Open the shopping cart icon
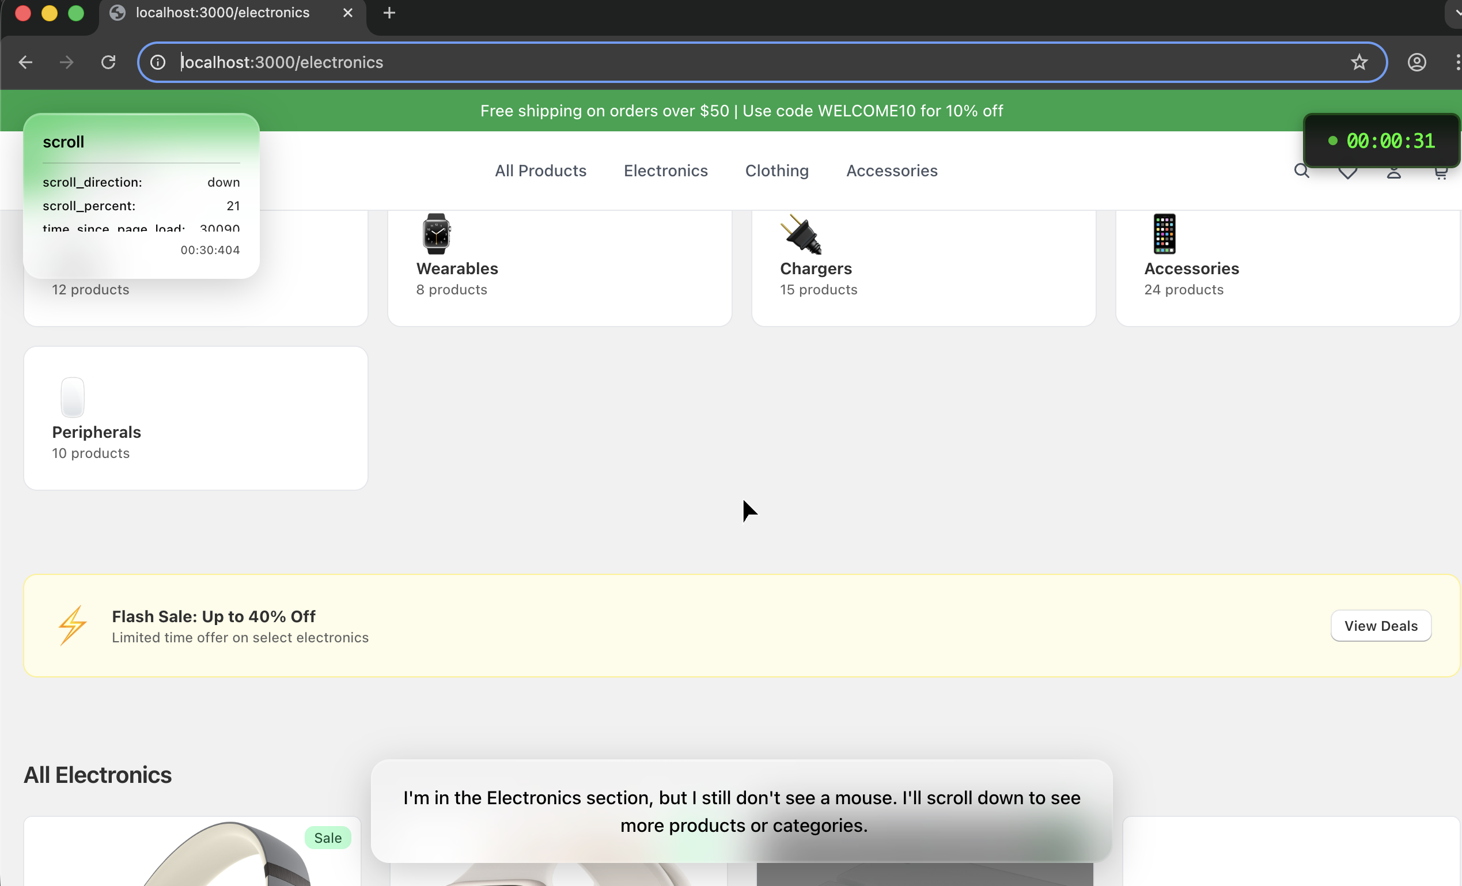 1440,173
